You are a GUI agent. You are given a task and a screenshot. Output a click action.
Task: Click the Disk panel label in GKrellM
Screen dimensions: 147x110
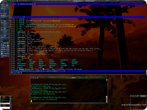tap(5, 28)
